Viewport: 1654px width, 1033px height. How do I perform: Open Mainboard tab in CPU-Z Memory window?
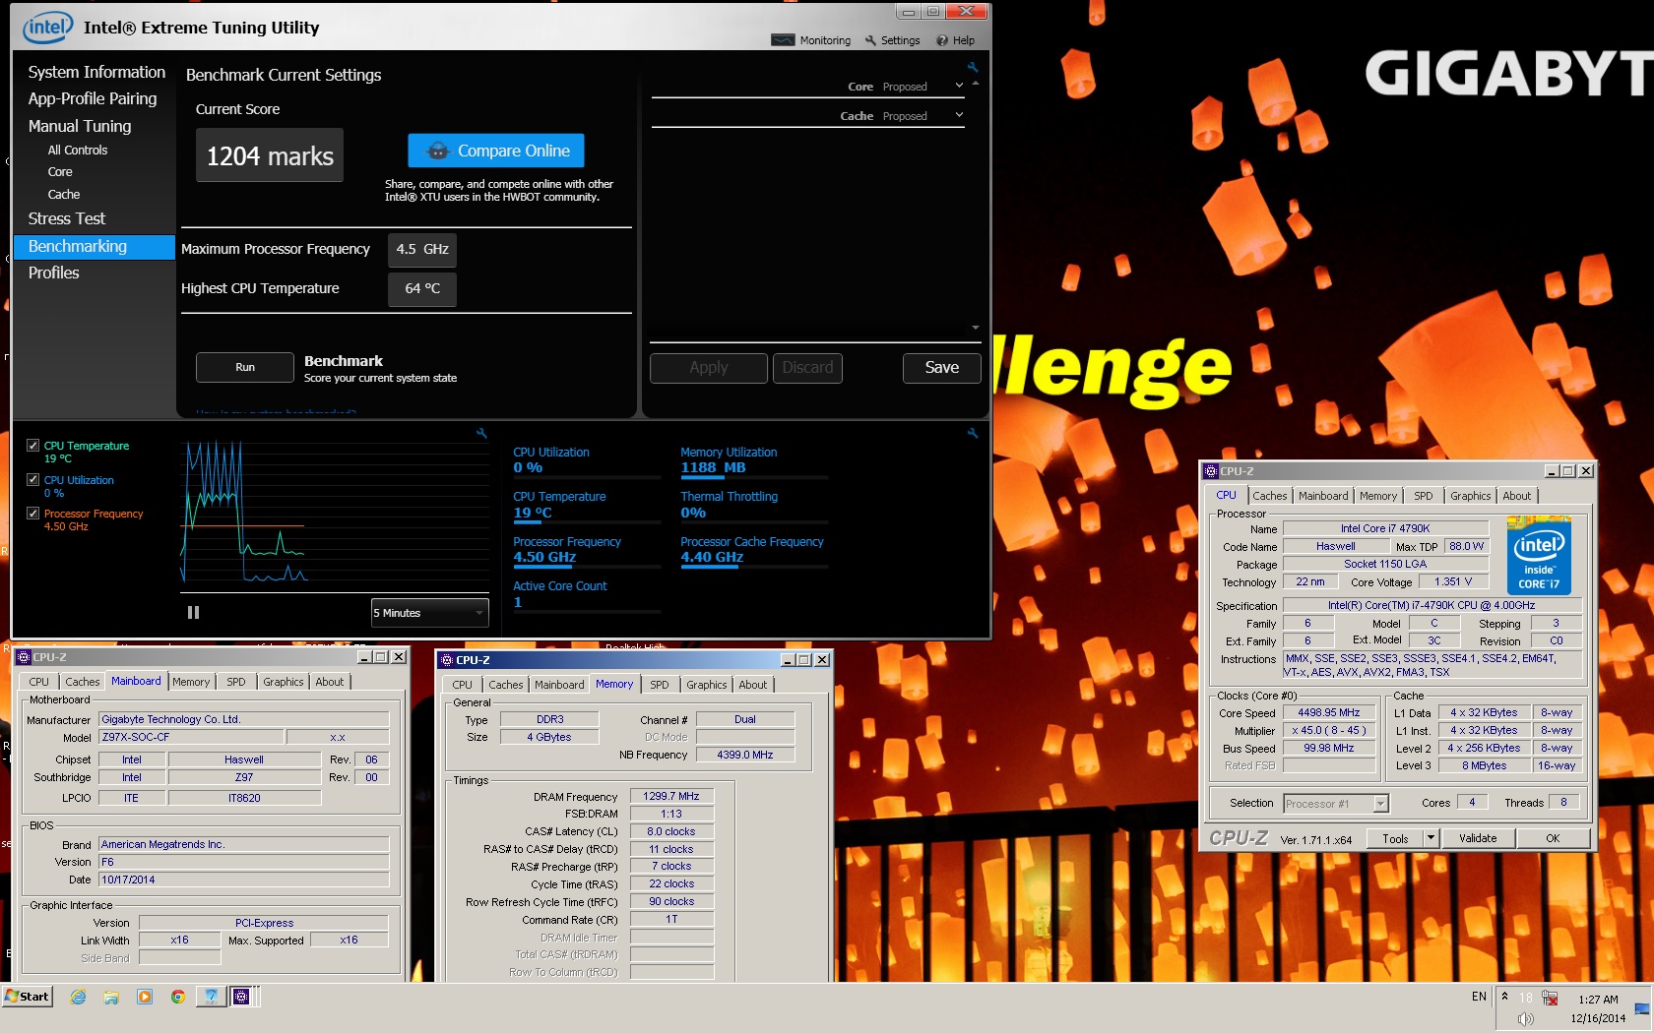(x=559, y=685)
